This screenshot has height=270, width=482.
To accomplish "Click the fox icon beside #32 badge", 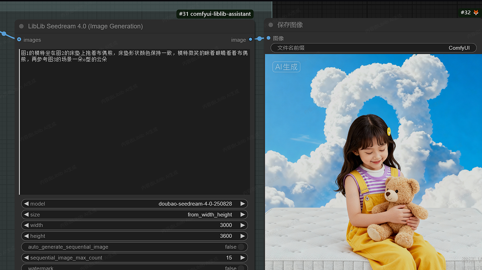I will click(476, 12).
